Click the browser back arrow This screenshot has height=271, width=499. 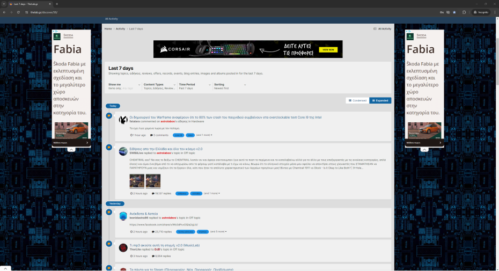click(x=4, y=12)
